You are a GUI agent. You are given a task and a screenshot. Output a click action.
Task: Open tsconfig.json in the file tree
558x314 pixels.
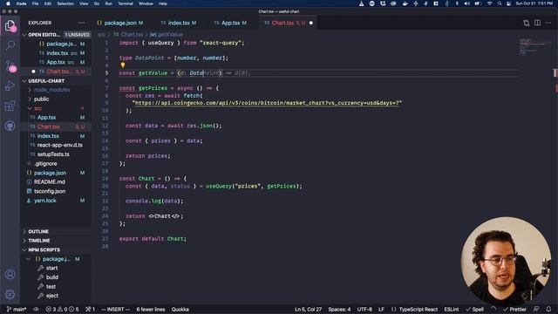click(50, 191)
